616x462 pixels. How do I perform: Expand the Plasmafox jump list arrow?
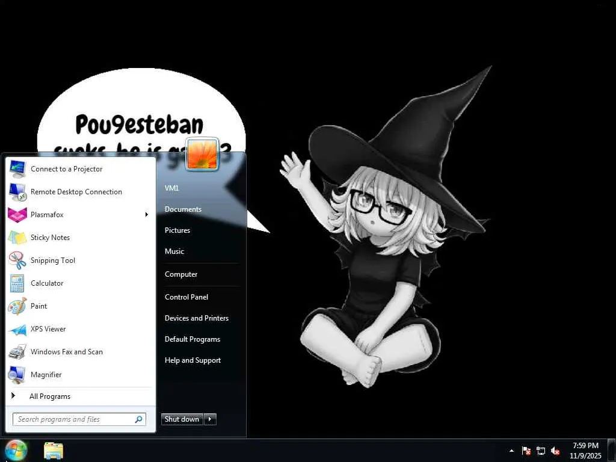(x=147, y=215)
